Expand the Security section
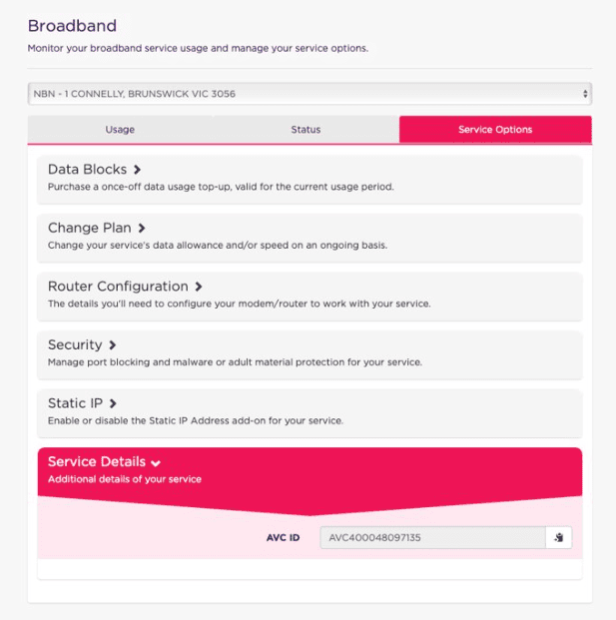This screenshot has height=620, width=616. (x=75, y=345)
